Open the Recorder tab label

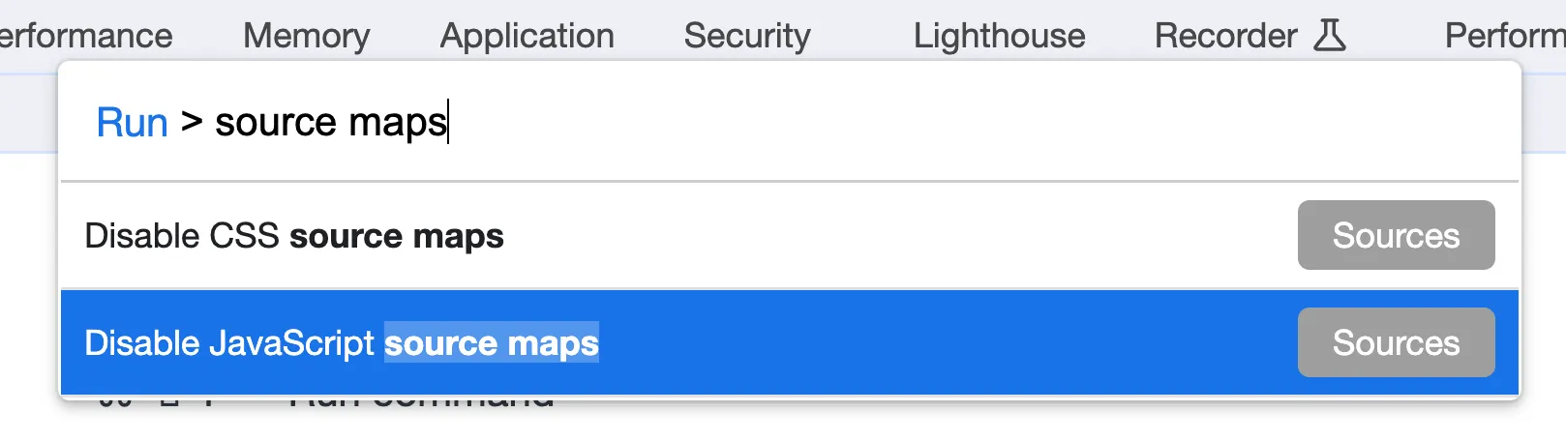point(1225,36)
